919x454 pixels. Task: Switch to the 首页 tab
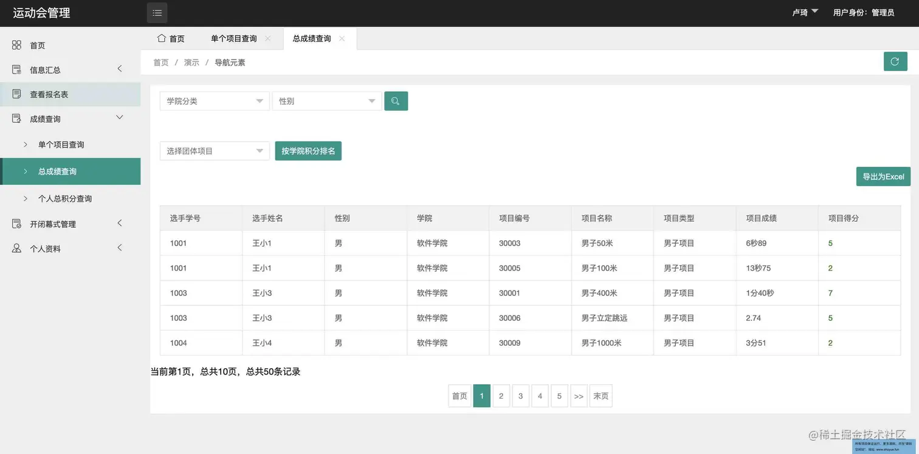pyautogui.click(x=171, y=38)
